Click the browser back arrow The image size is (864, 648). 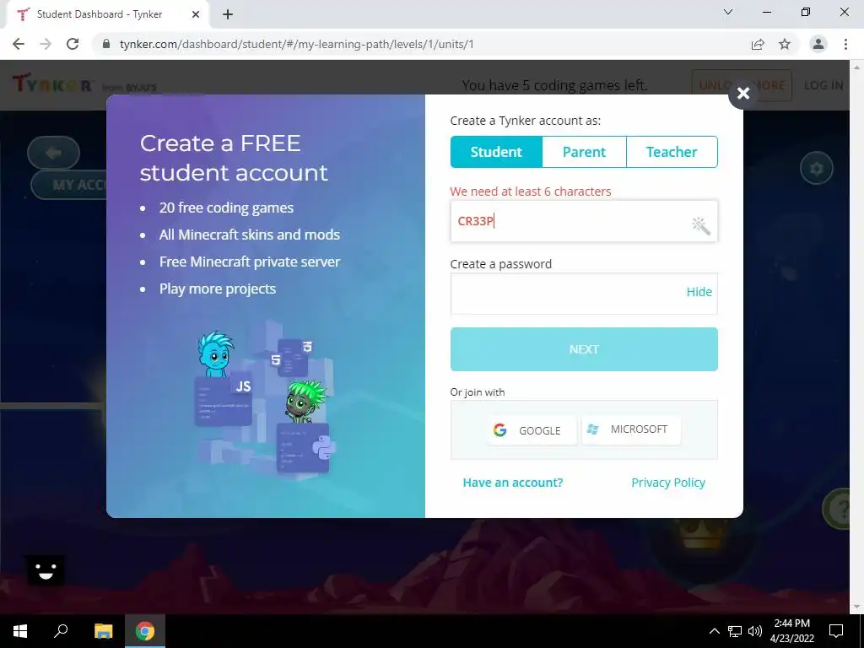19,44
